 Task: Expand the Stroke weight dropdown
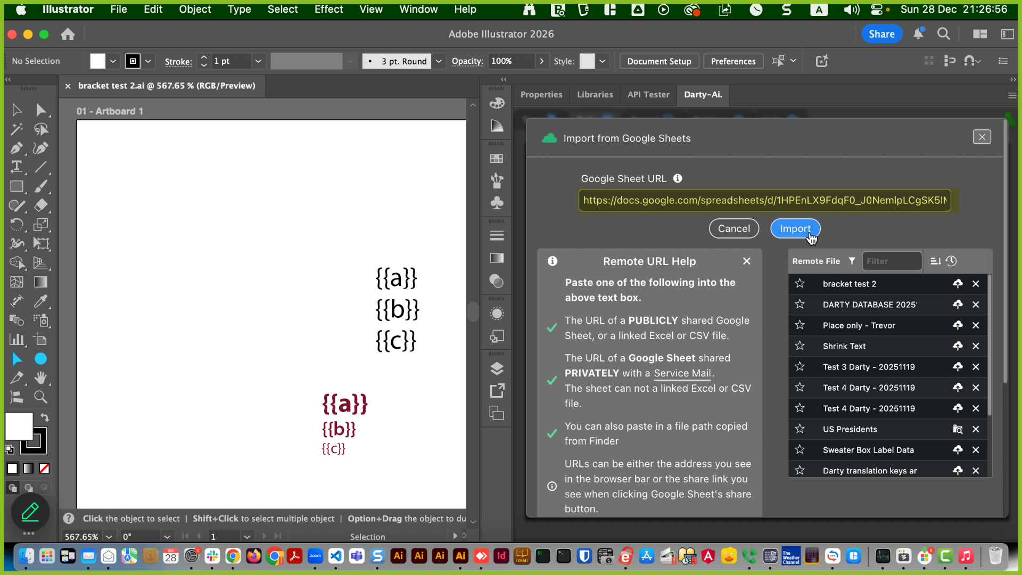point(258,61)
